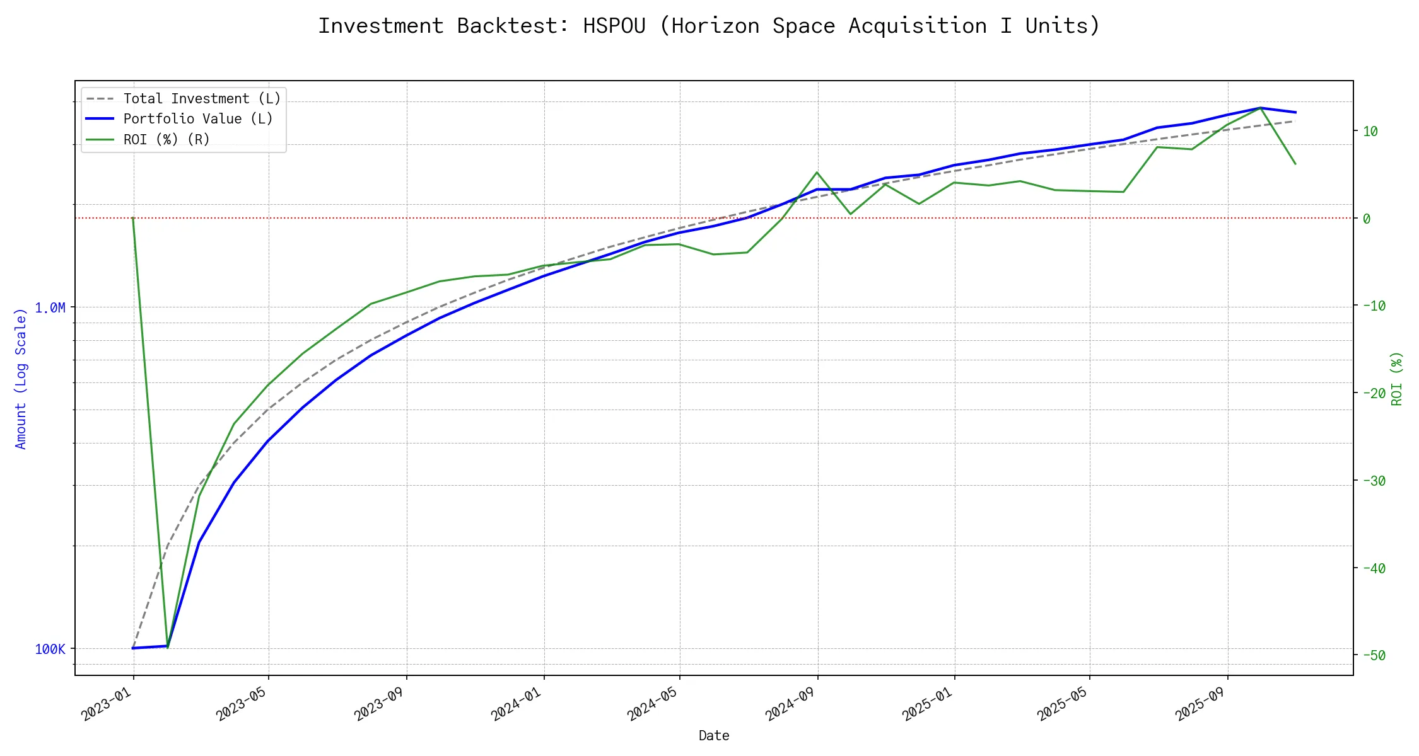1419x756 pixels.
Task: Click the -30 ROI axis label
Action: (x=1373, y=481)
